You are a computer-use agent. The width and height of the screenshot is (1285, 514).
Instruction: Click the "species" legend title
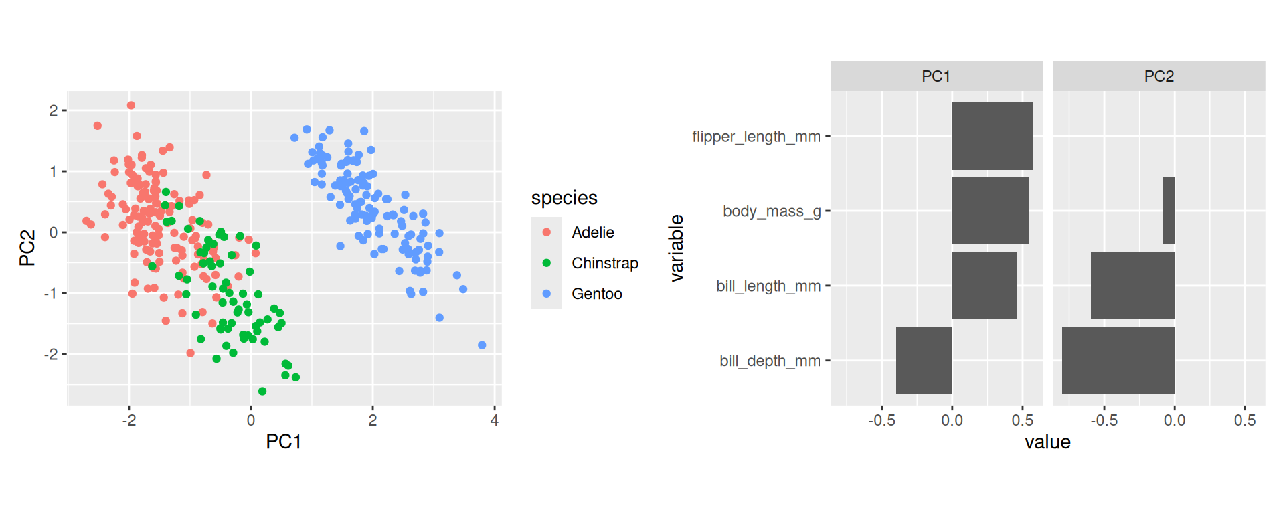coord(564,198)
